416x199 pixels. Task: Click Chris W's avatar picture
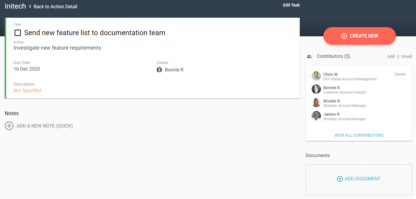tap(316, 76)
